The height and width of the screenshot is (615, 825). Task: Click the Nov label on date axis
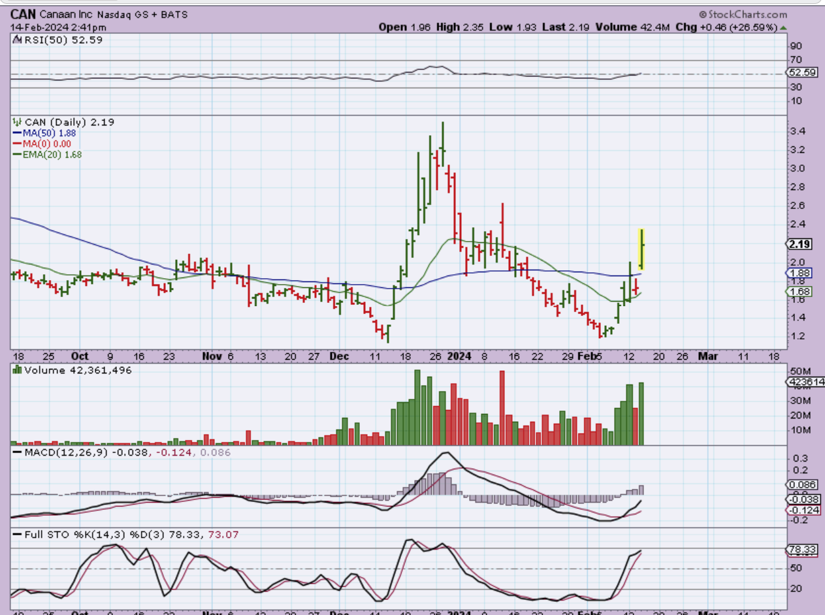212,356
